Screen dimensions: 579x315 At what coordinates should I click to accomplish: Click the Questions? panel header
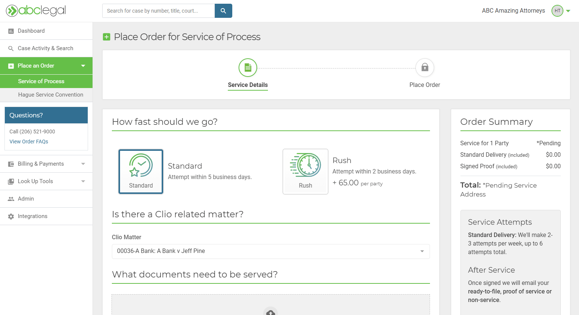pos(46,115)
